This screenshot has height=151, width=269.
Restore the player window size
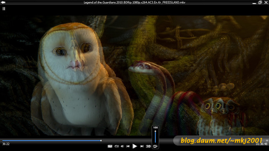tap(260, 3)
